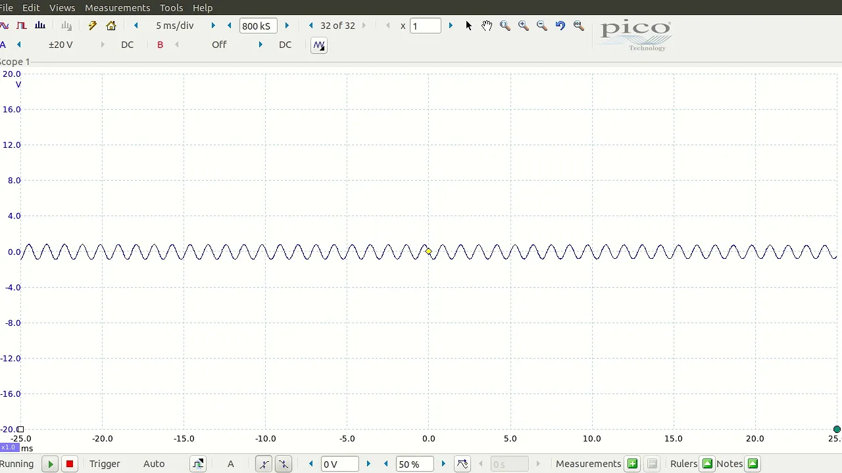Show the notes panel
Image resolution: width=842 pixels, height=473 pixels.
[753, 464]
